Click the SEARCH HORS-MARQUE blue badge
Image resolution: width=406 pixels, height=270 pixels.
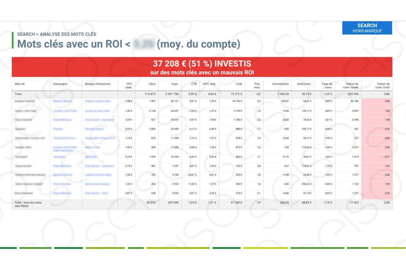(367, 28)
